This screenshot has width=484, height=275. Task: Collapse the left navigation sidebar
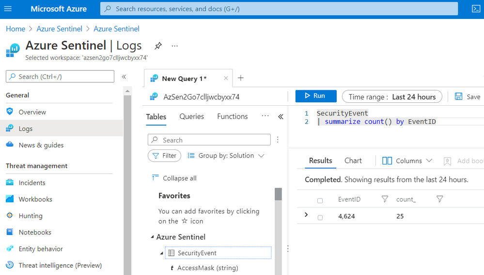click(x=124, y=77)
